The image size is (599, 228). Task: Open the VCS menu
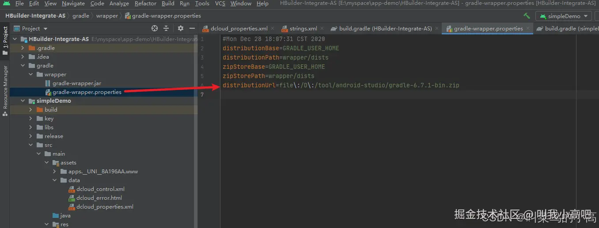coord(220,4)
